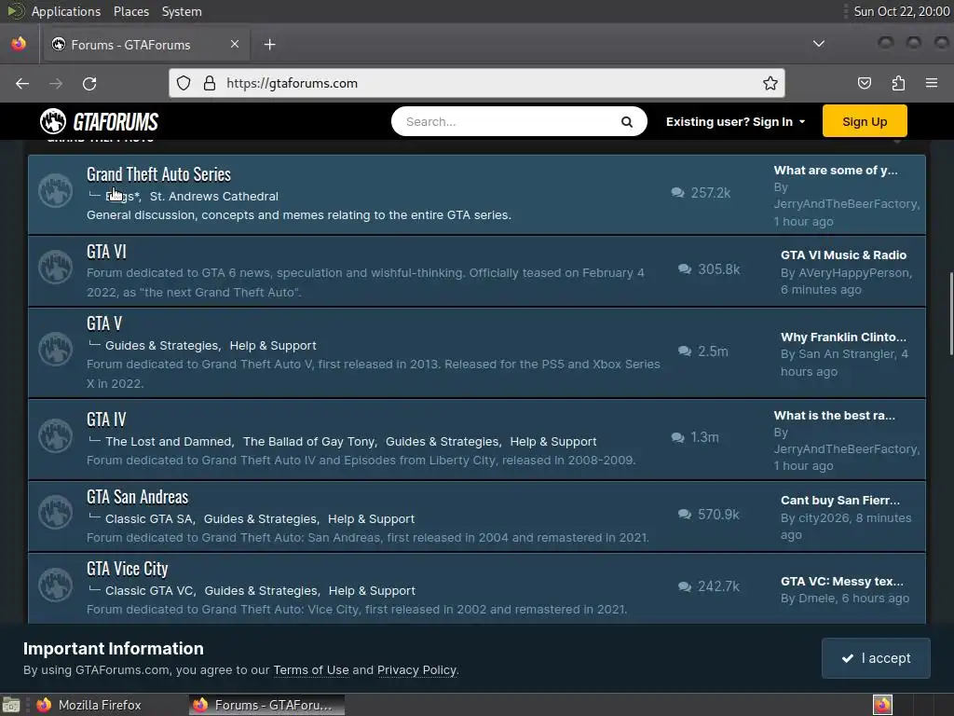
Task: Open the Grand Theft Auto Series forum
Action: [158, 174]
